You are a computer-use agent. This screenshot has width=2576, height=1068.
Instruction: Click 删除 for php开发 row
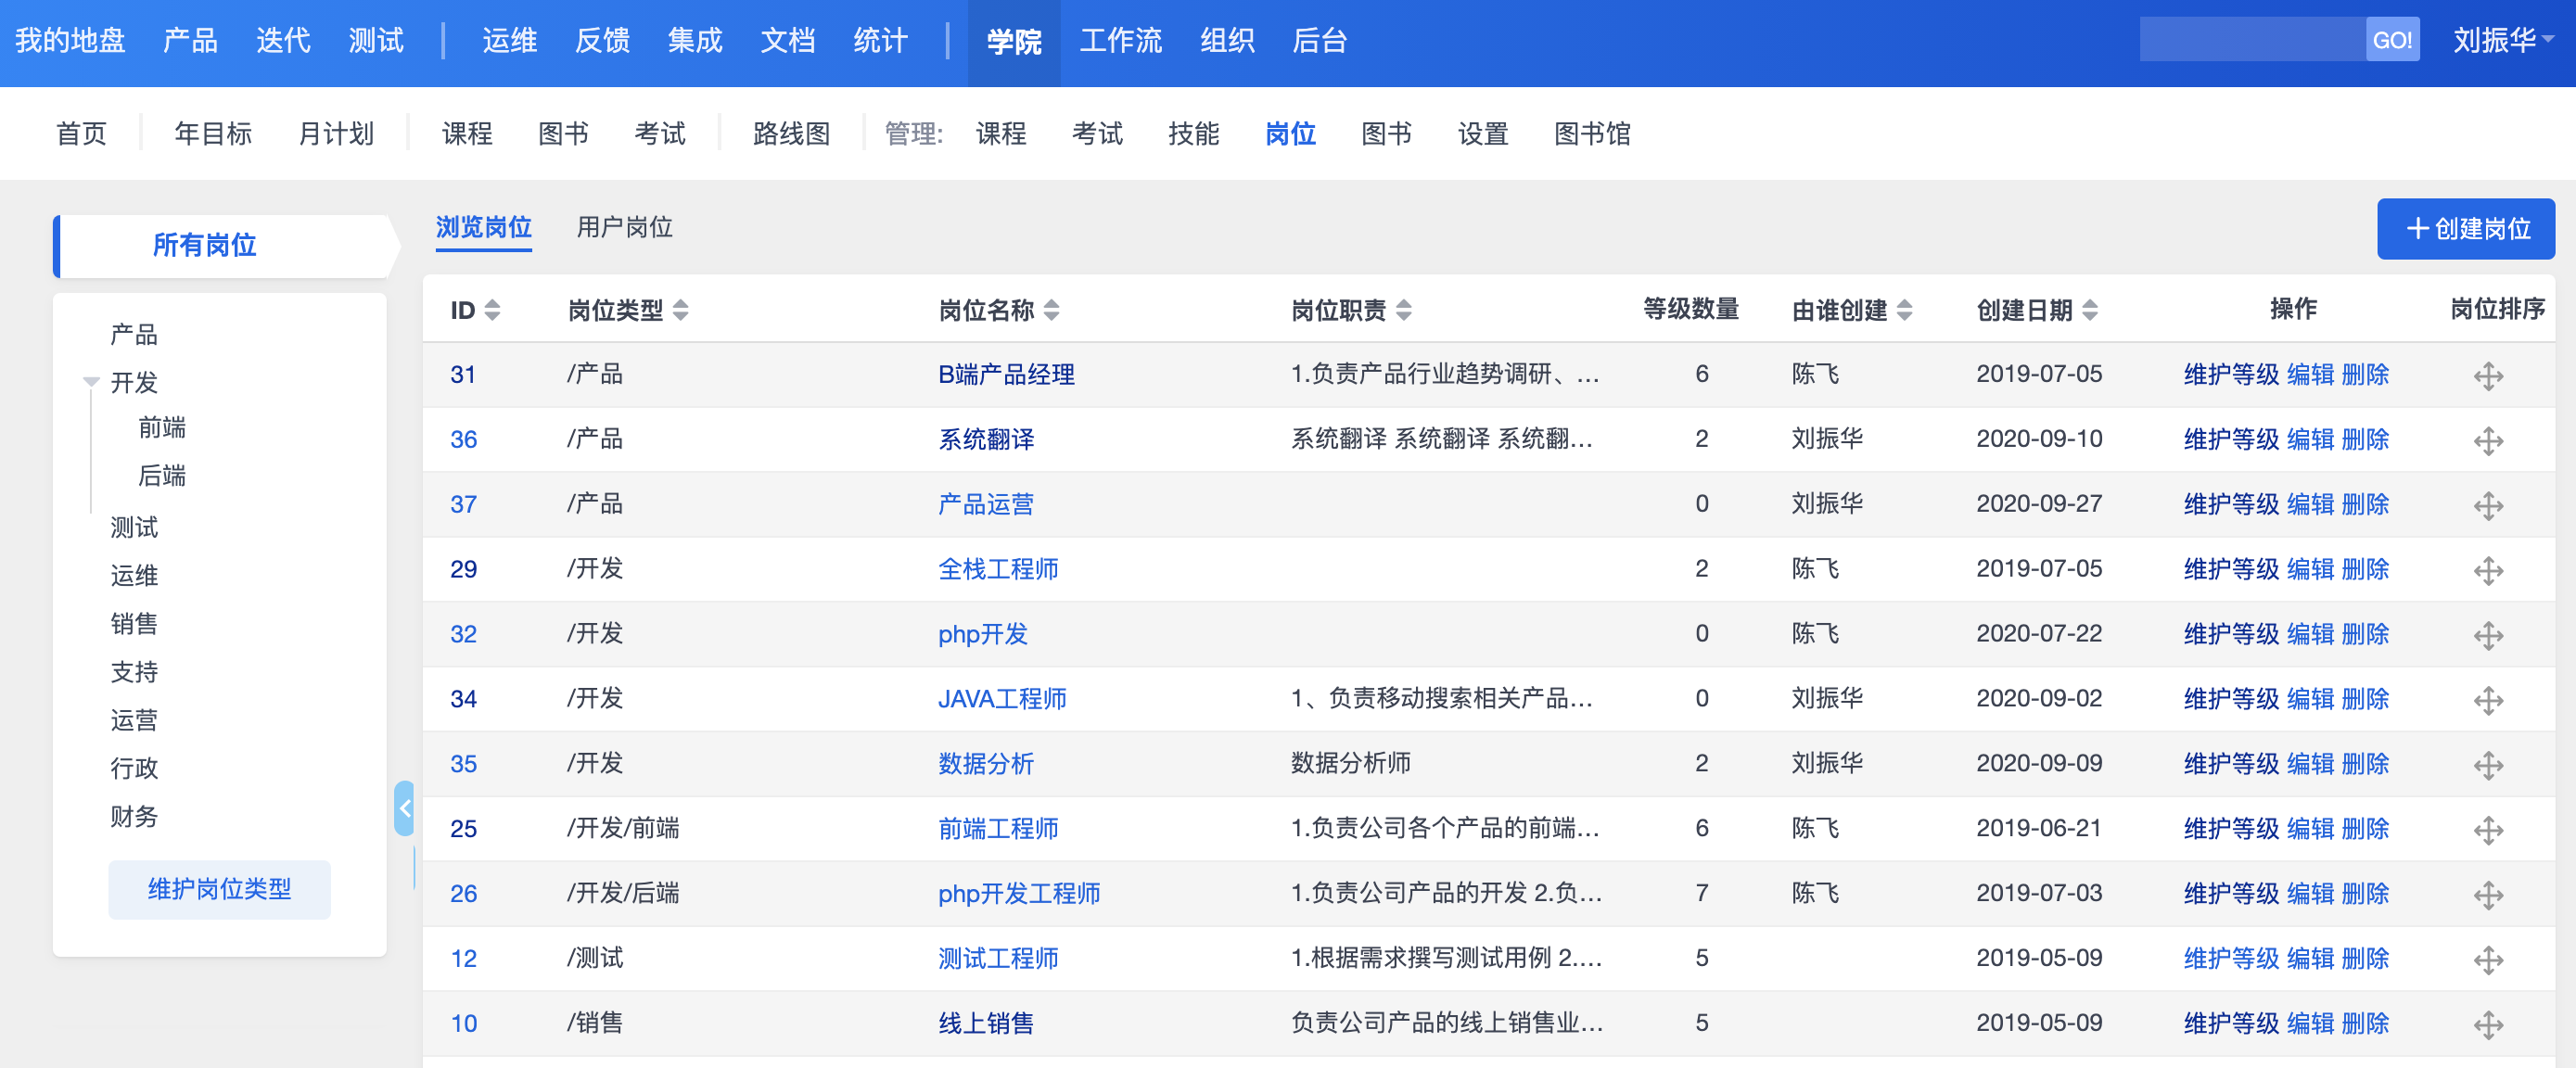click(2365, 633)
